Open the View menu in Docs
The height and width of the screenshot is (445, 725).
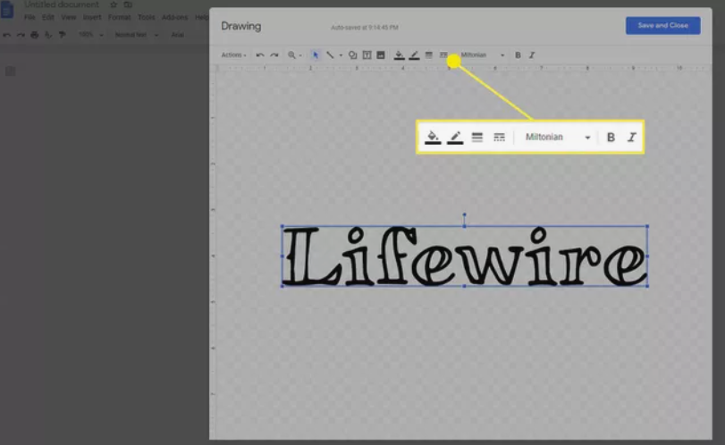(x=69, y=17)
